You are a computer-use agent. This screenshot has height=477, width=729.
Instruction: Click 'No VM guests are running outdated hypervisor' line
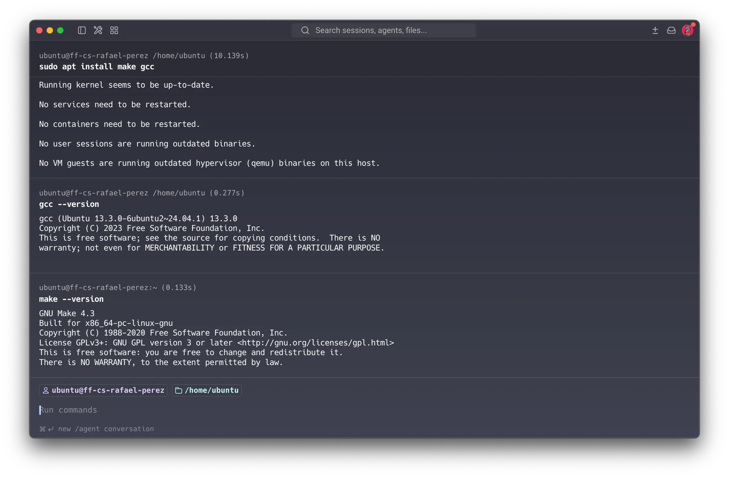coord(209,163)
